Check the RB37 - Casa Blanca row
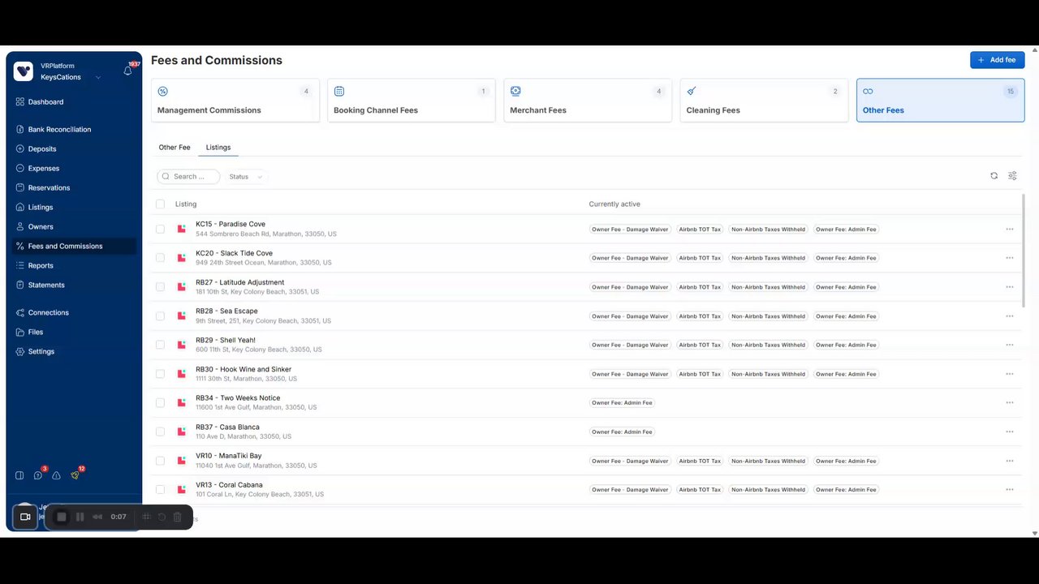Image resolution: width=1039 pixels, height=584 pixels. tap(160, 432)
